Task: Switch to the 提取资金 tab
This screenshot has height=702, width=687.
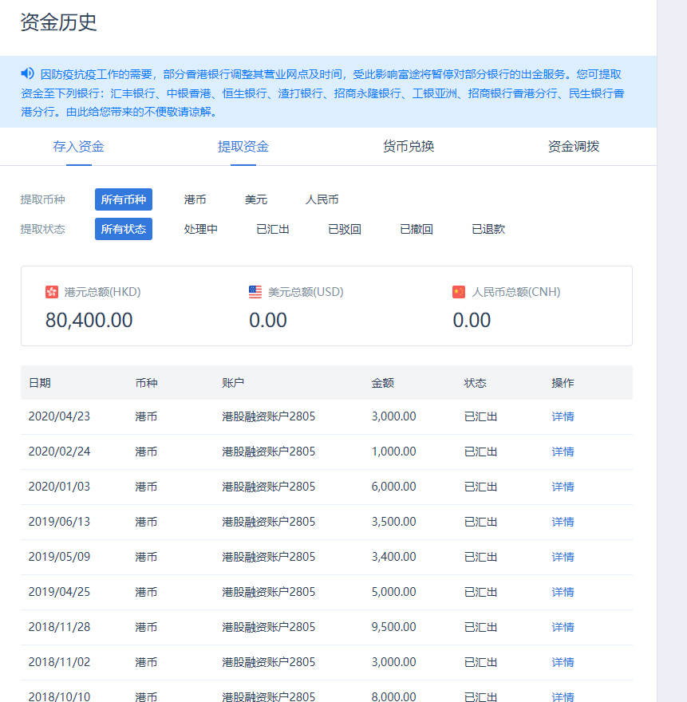Action: (243, 147)
